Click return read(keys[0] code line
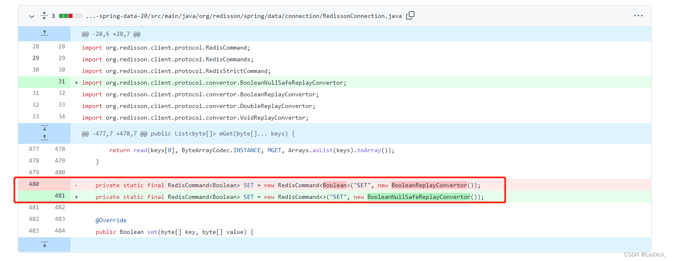 (252, 151)
